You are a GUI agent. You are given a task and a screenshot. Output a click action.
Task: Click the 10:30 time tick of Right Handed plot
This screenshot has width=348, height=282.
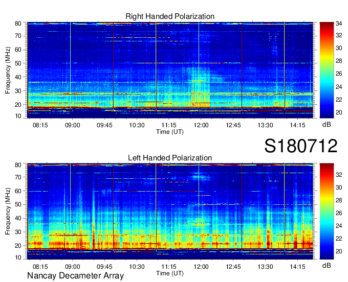(137, 125)
